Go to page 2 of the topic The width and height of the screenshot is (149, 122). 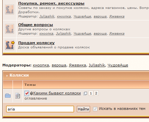click(x=96, y=93)
